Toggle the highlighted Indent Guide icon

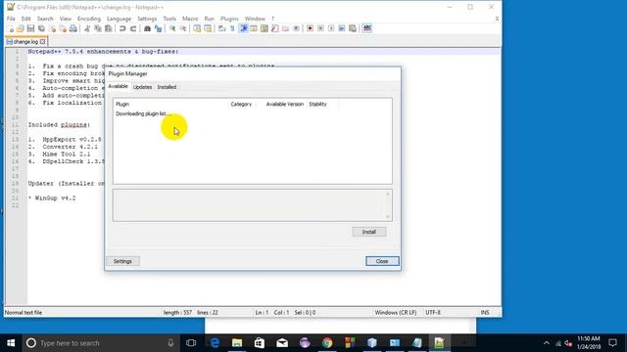(x=244, y=28)
